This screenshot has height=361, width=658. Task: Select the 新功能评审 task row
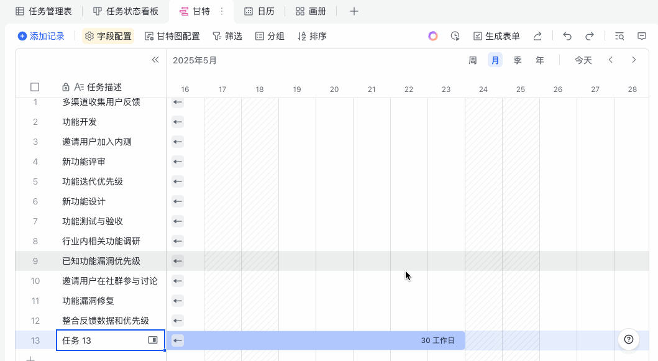91,162
